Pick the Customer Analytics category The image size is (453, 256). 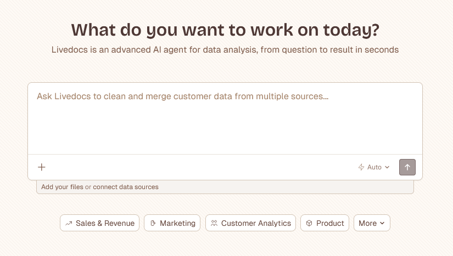coord(256,223)
